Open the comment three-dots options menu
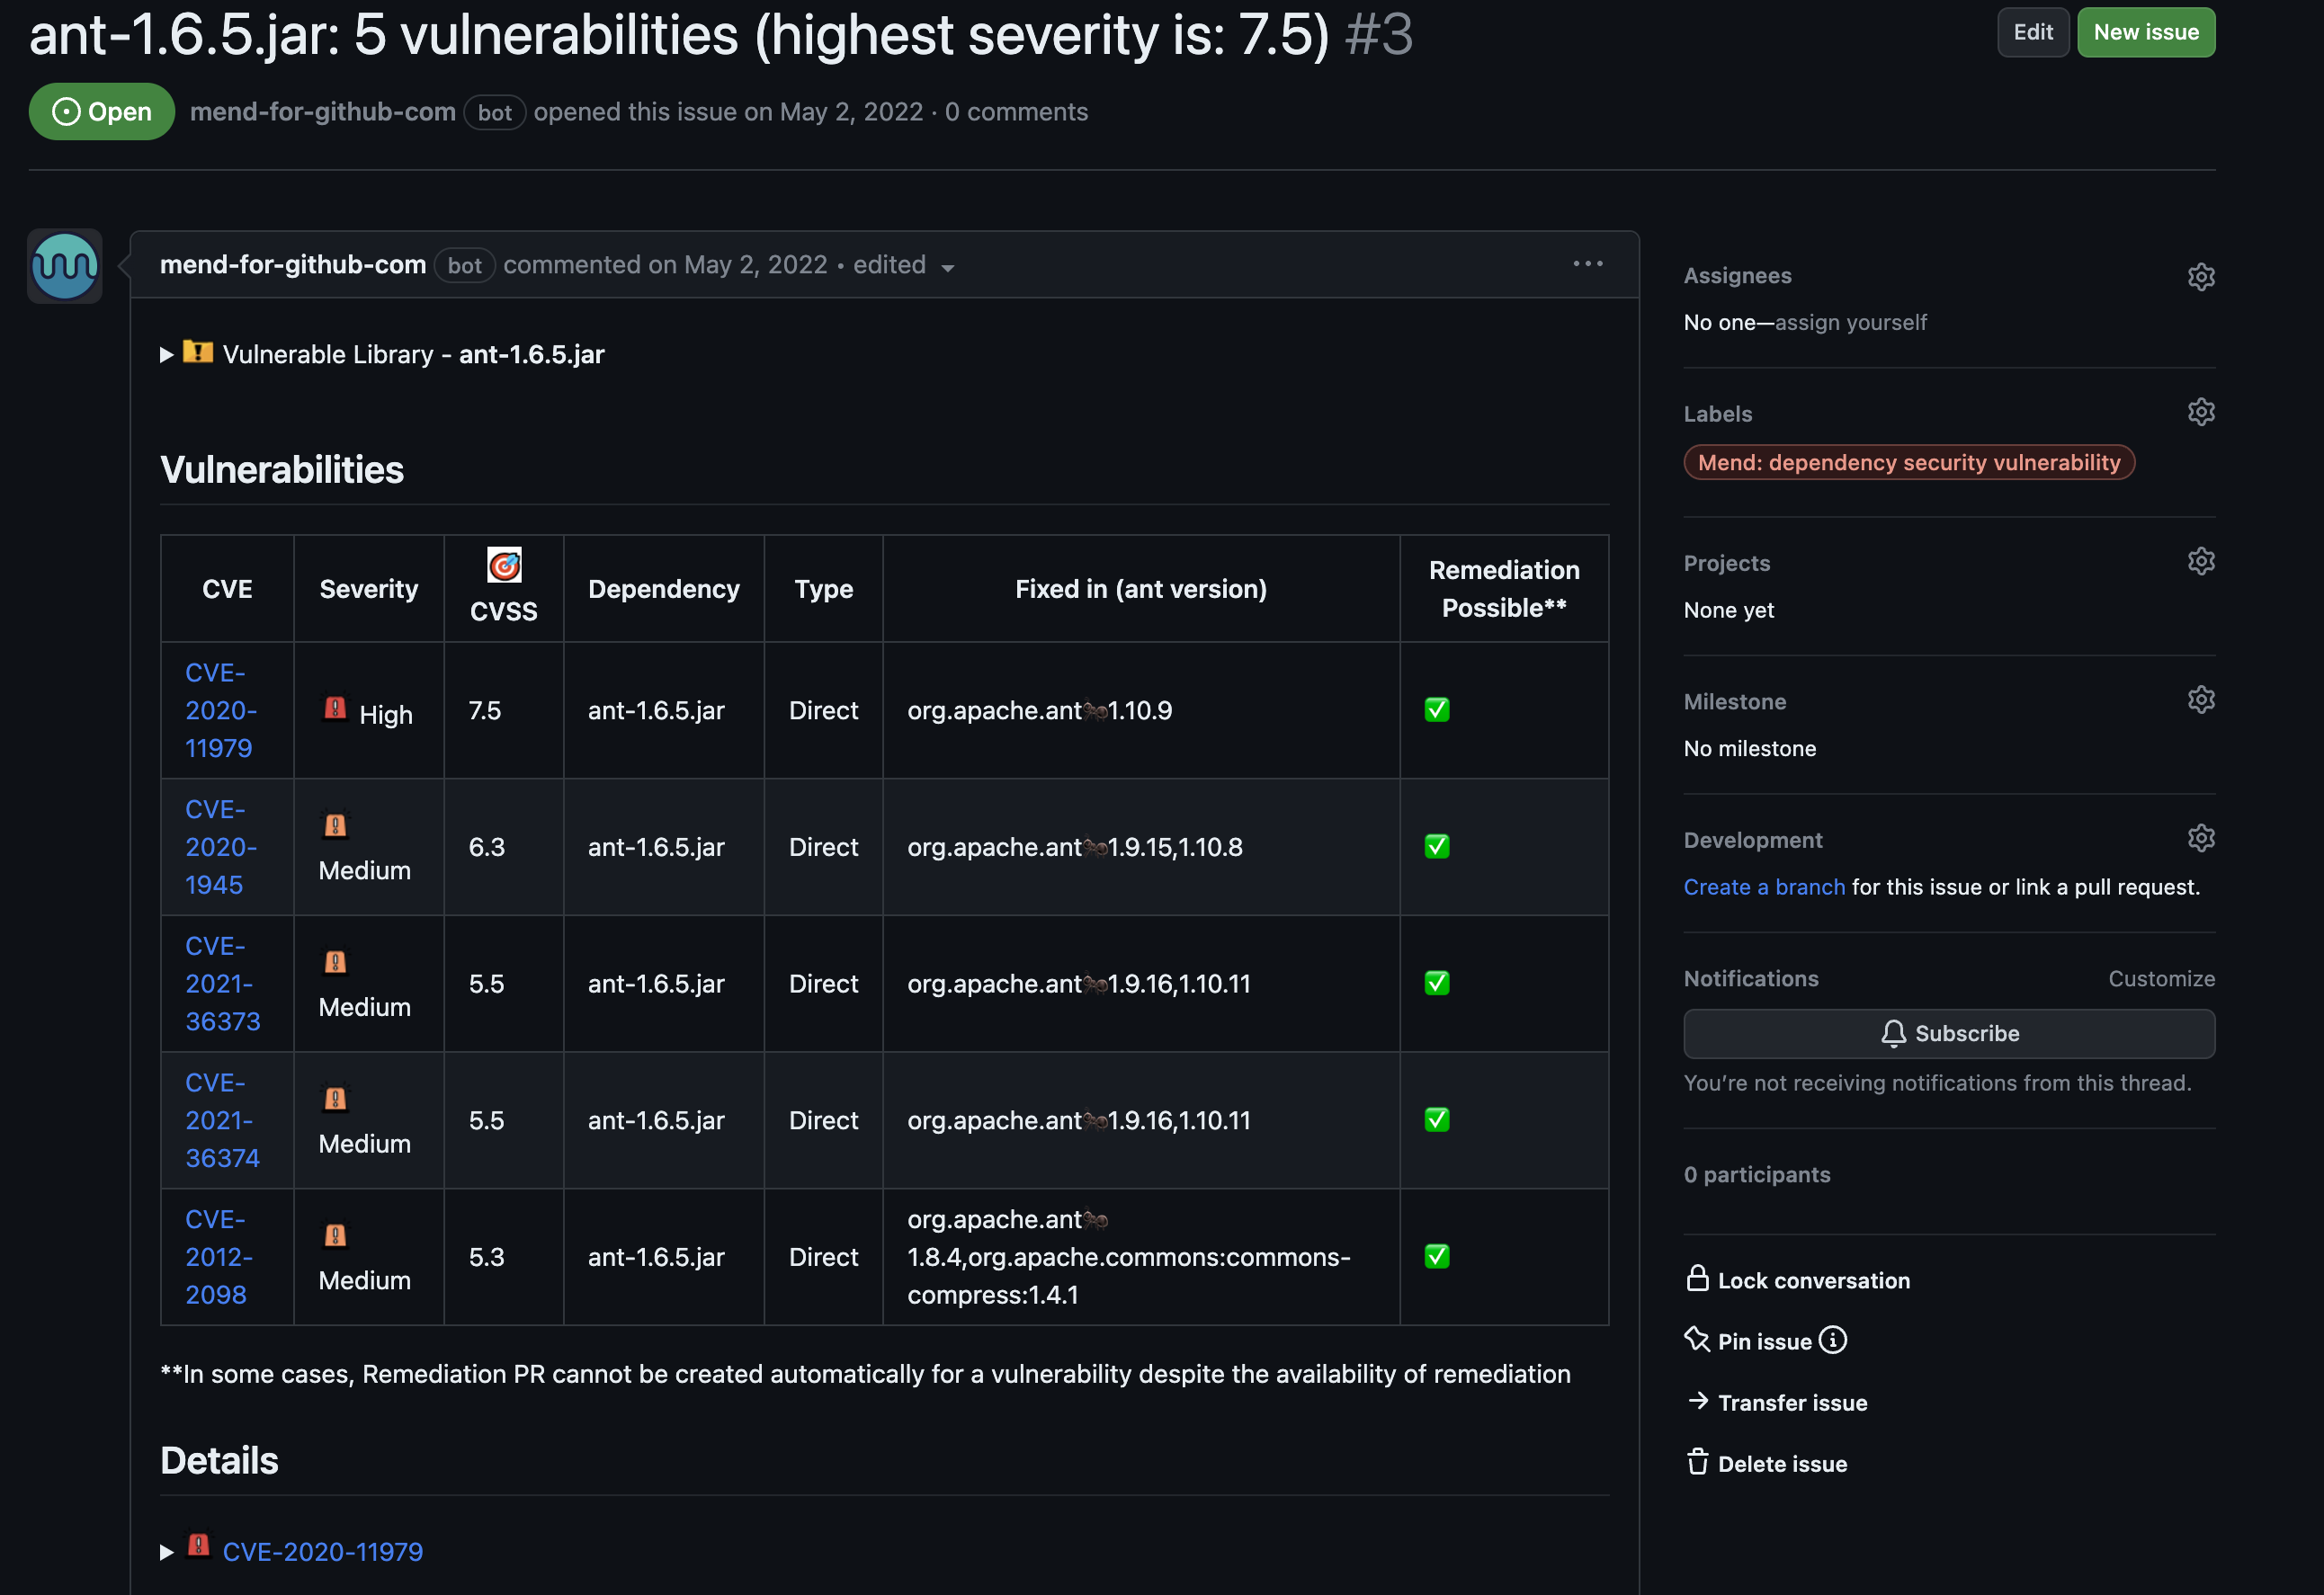The height and width of the screenshot is (1595, 2324). click(x=1587, y=263)
